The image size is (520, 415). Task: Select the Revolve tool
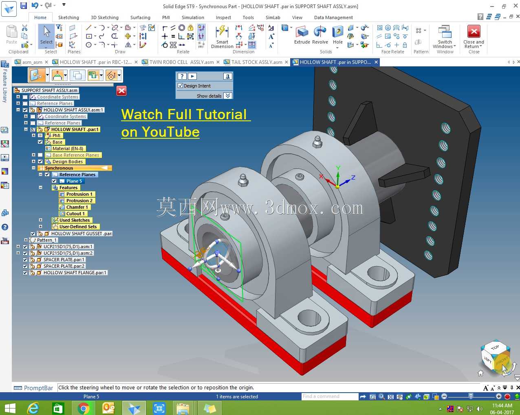click(x=320, y=35)
